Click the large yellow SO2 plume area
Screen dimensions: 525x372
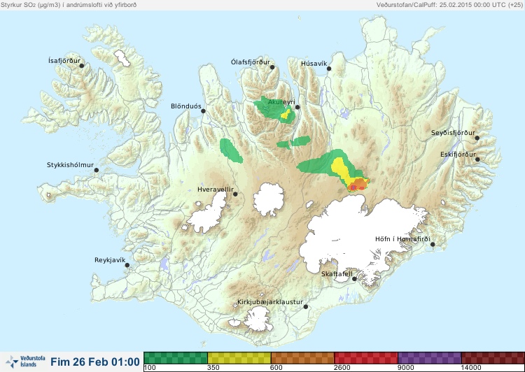click(x=340, y=169)
